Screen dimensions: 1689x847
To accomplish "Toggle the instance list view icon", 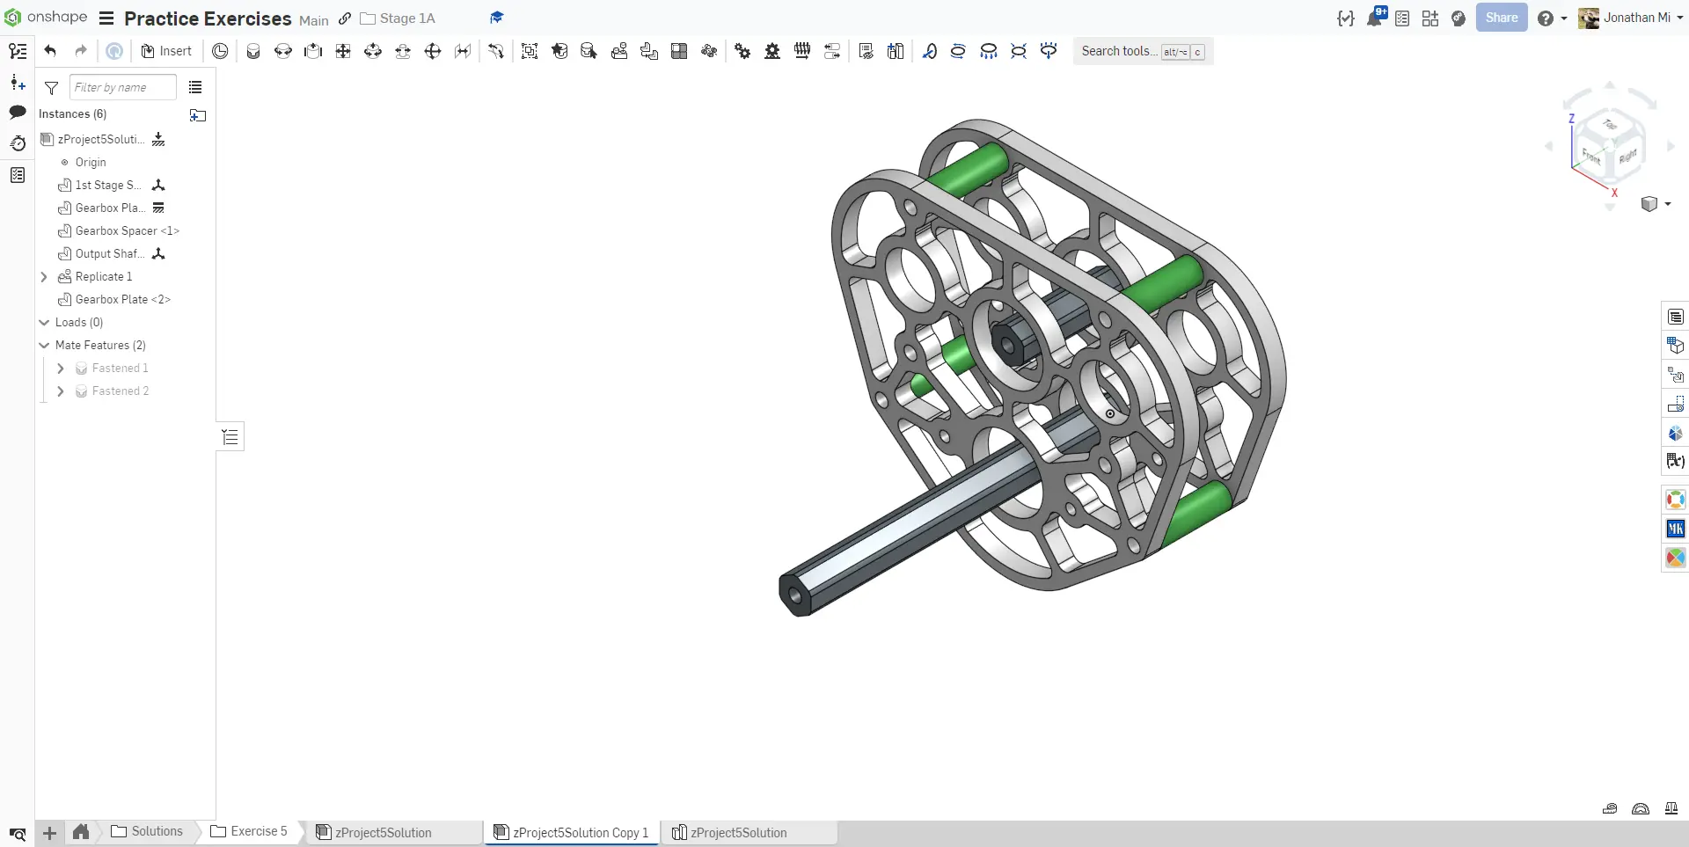I will (x=195, y=88).
